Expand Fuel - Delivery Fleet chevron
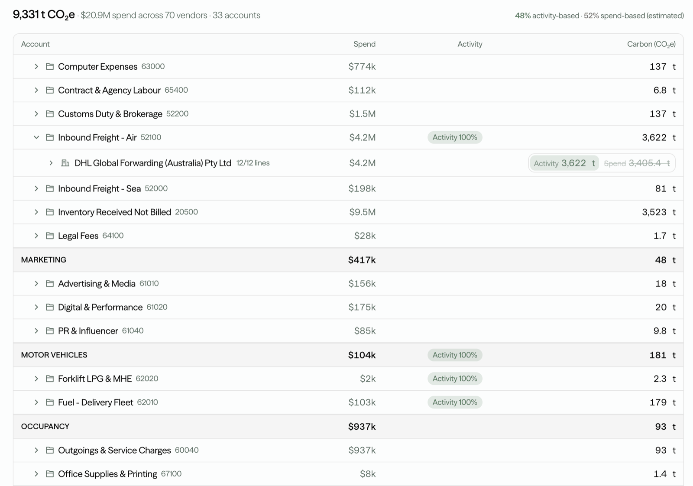The height and width of the screenshot is (486, 693). coord(36,402)
